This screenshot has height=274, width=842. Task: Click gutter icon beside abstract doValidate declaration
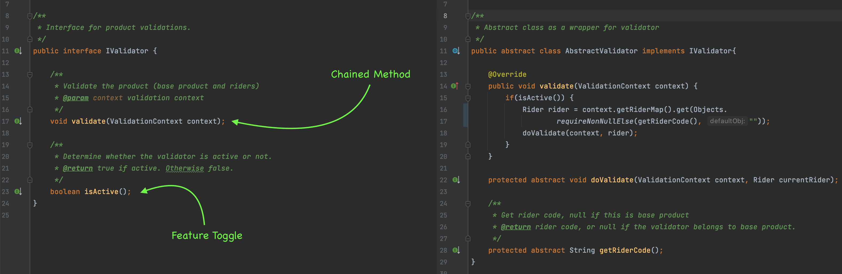456,180
